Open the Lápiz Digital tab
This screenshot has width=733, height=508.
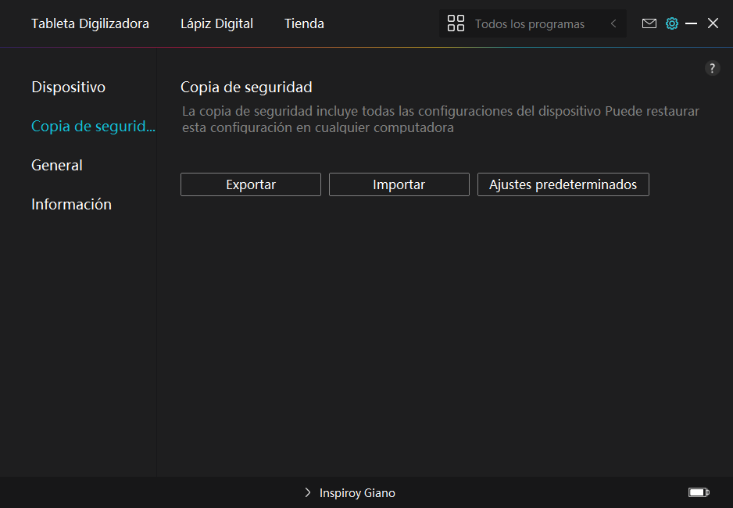point(216,23)
